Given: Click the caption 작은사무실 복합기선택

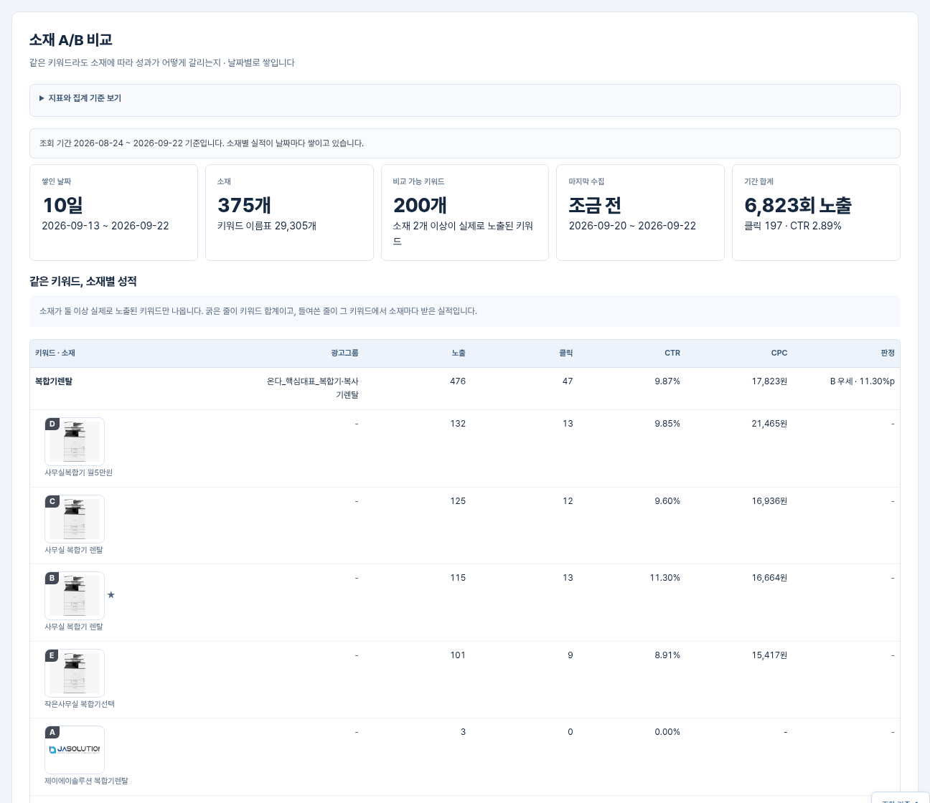Looking at the screenshot, I should coord(80,704).
